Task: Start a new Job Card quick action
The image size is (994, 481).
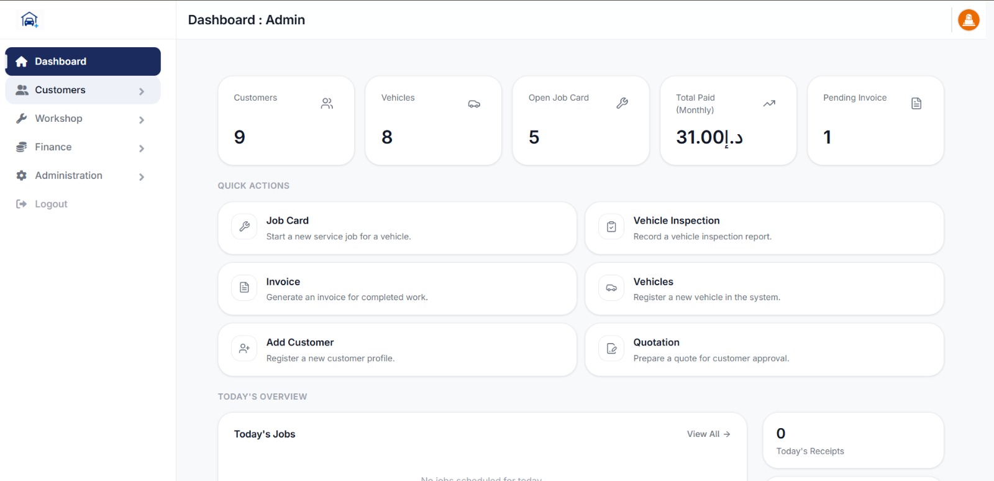Action: pos(397,228)
